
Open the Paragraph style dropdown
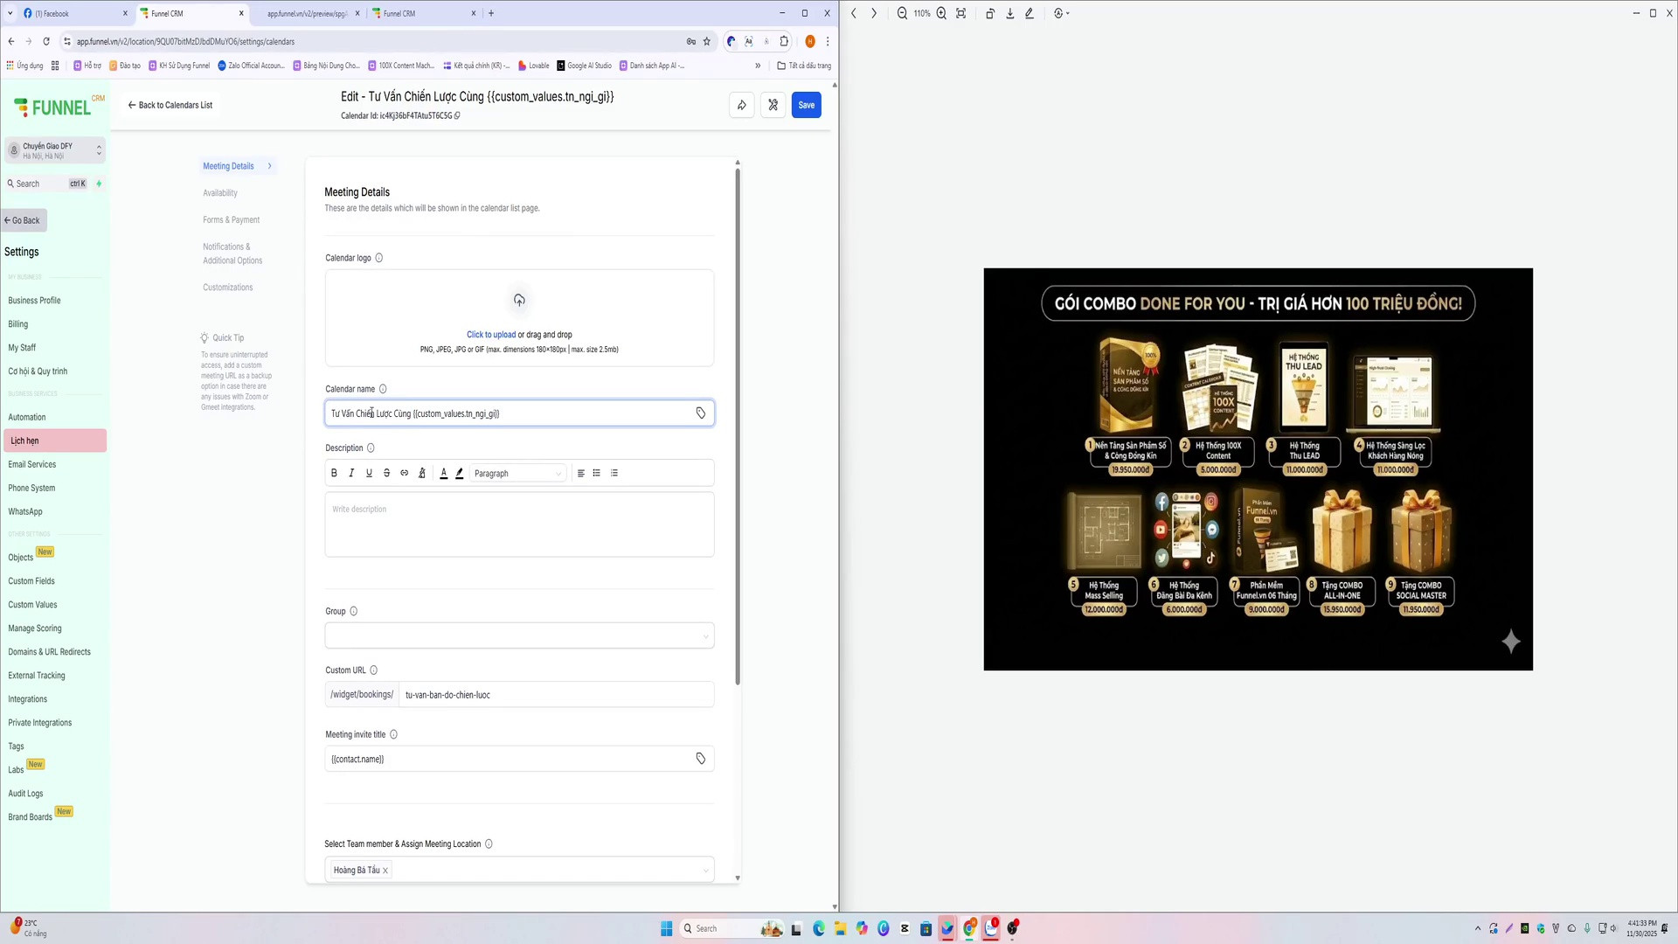pyautogui.click(x=517, y=474)
